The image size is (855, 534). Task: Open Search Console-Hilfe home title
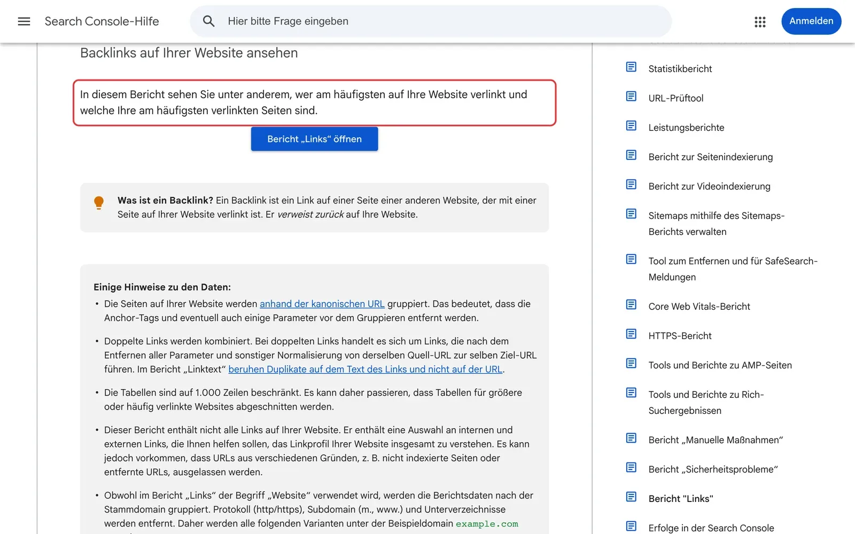(x=102, y=21)
